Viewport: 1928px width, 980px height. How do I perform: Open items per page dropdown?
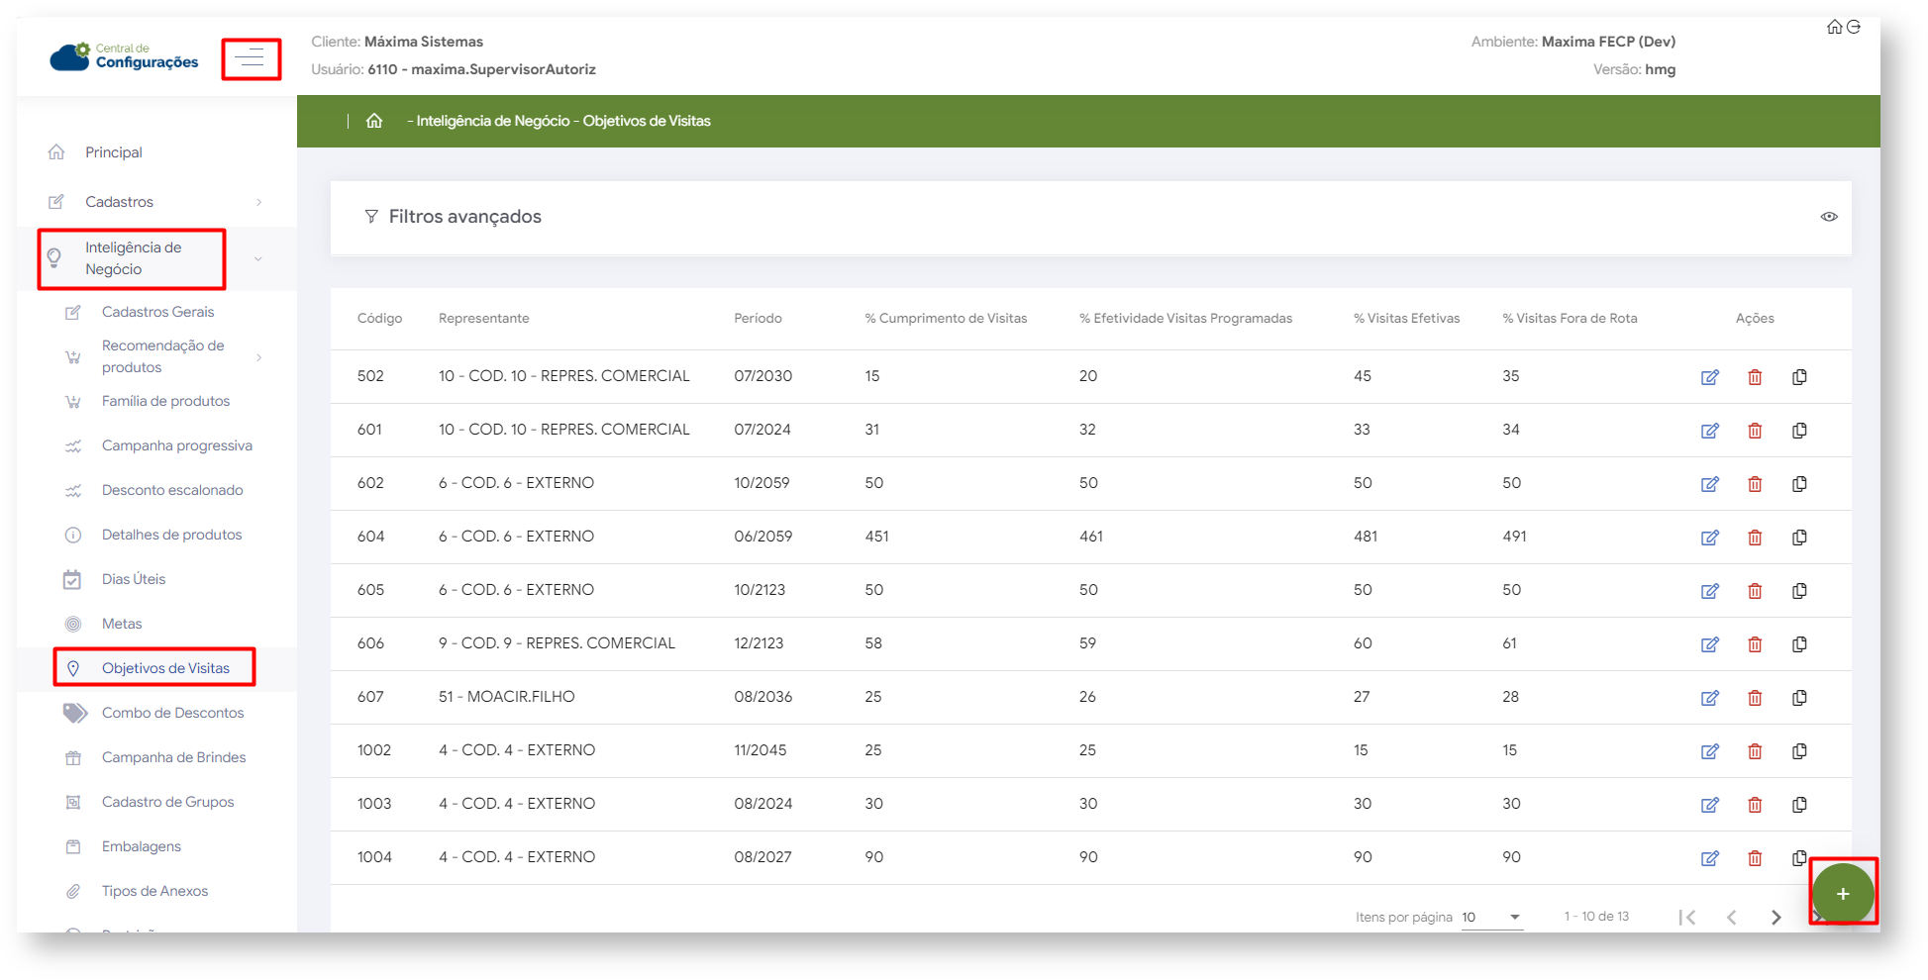1491,917
